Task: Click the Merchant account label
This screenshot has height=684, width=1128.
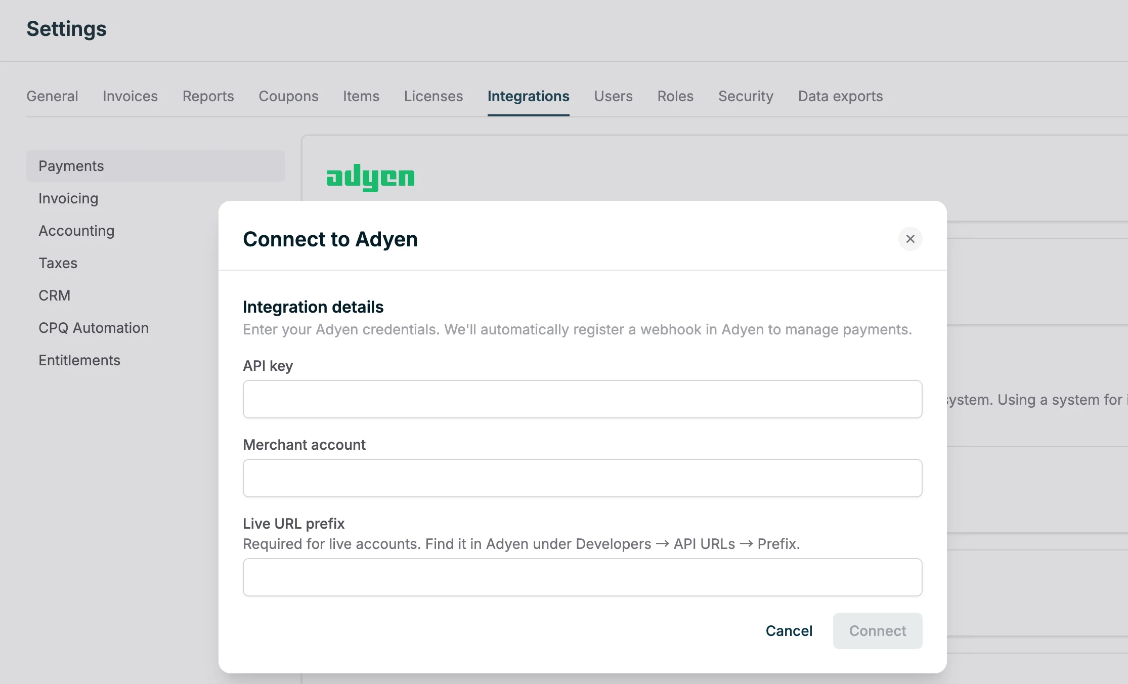Action: click(x=304, y=445)
